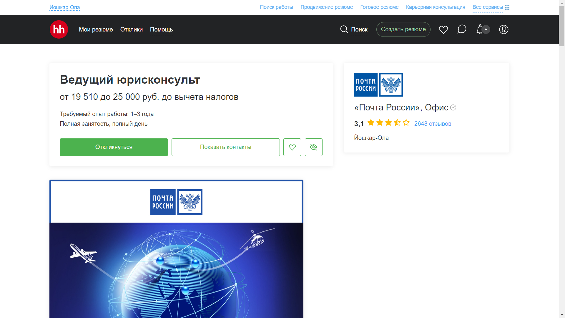Go to Отклики section

[x=131, y=29]
